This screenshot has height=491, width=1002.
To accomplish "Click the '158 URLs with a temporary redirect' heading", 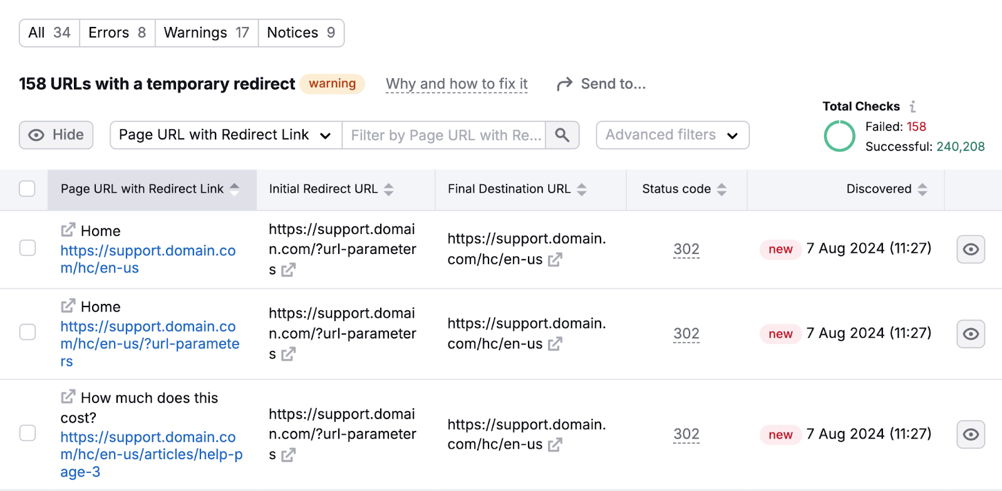I will click(157, 84).
